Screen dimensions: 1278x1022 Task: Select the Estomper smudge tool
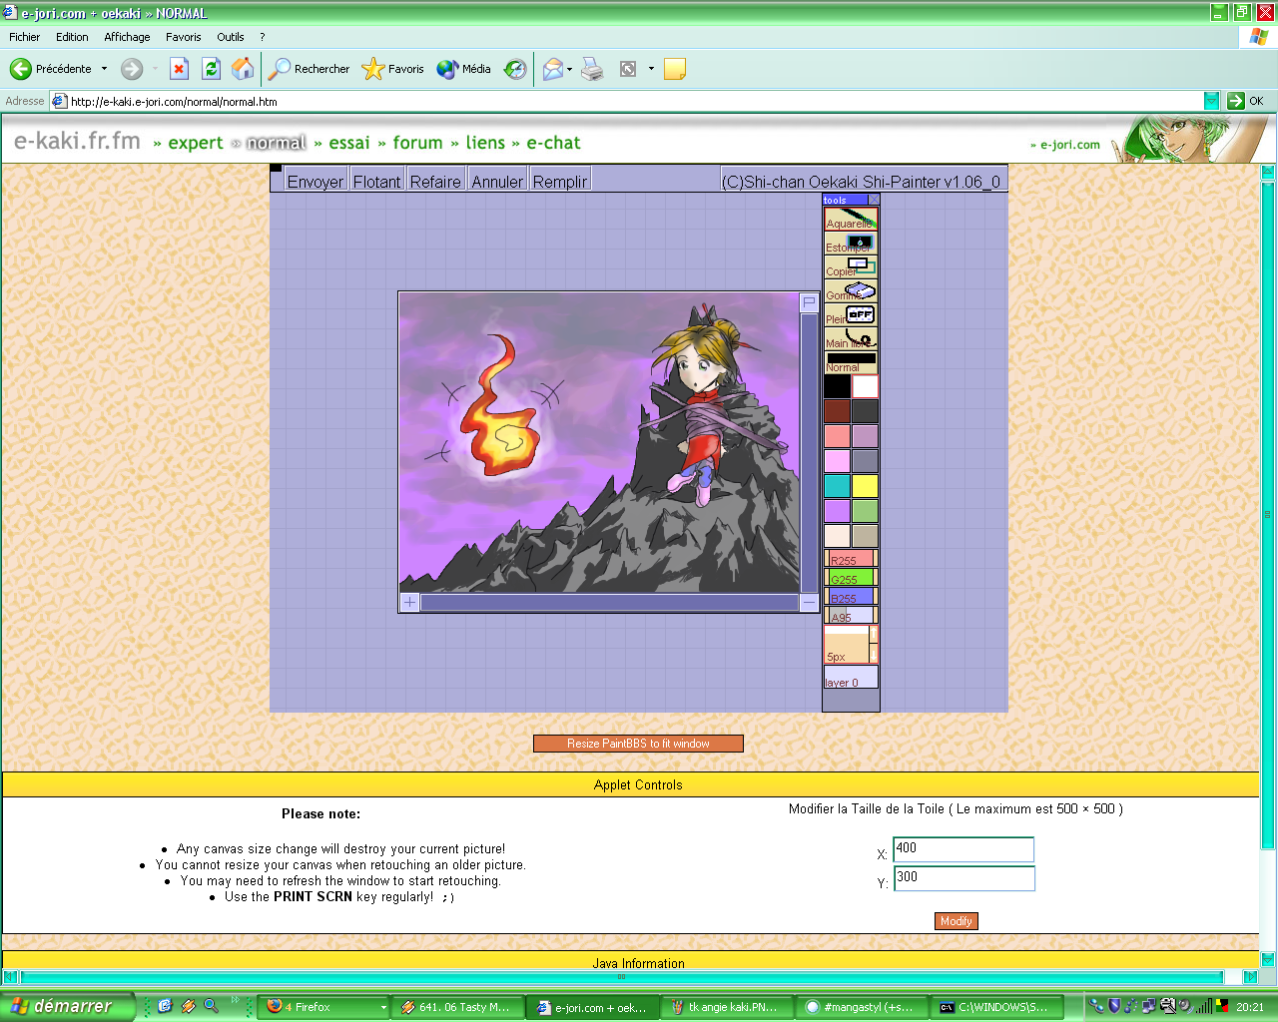(x=851, y=243)
